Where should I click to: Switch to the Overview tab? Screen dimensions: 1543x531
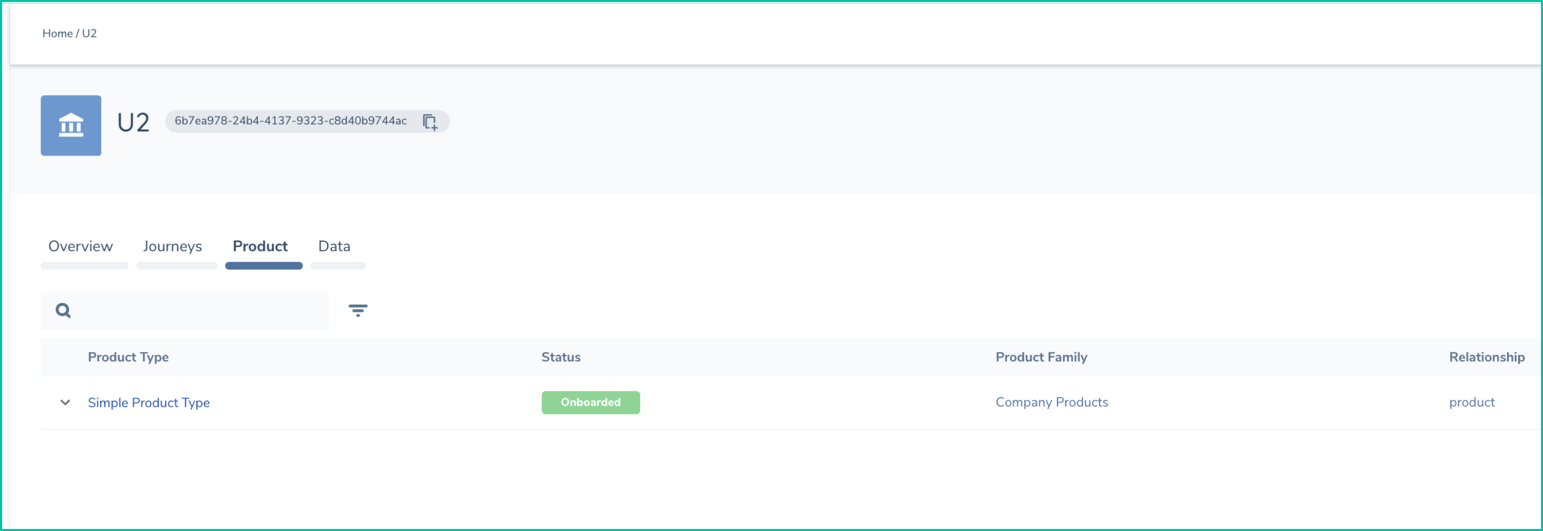coord(80,246)
